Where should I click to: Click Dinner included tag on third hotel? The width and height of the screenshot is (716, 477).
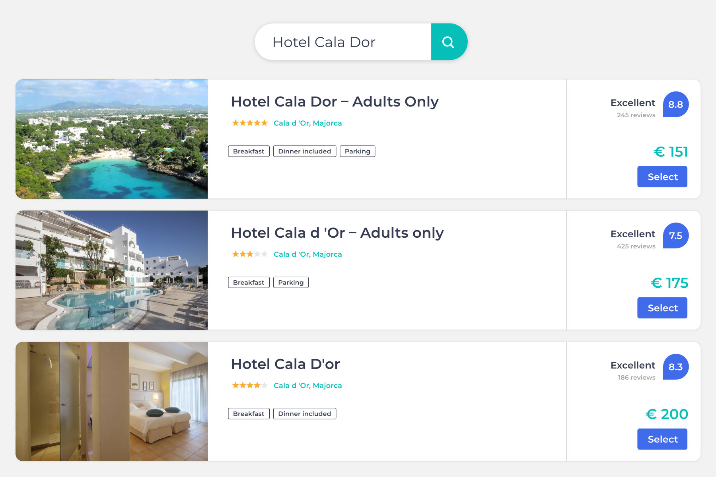[x=304, y=414]
